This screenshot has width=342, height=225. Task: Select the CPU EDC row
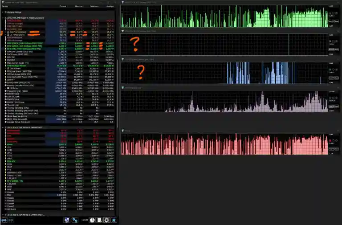coord(59,60)
